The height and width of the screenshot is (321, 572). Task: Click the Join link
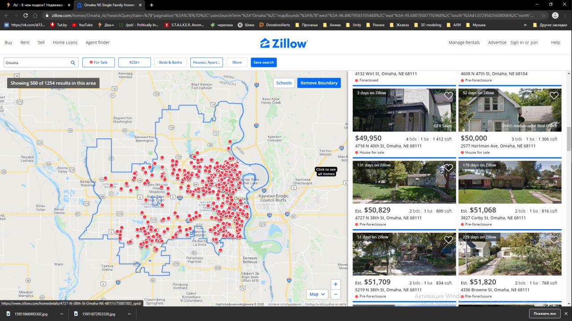point(534,42)
